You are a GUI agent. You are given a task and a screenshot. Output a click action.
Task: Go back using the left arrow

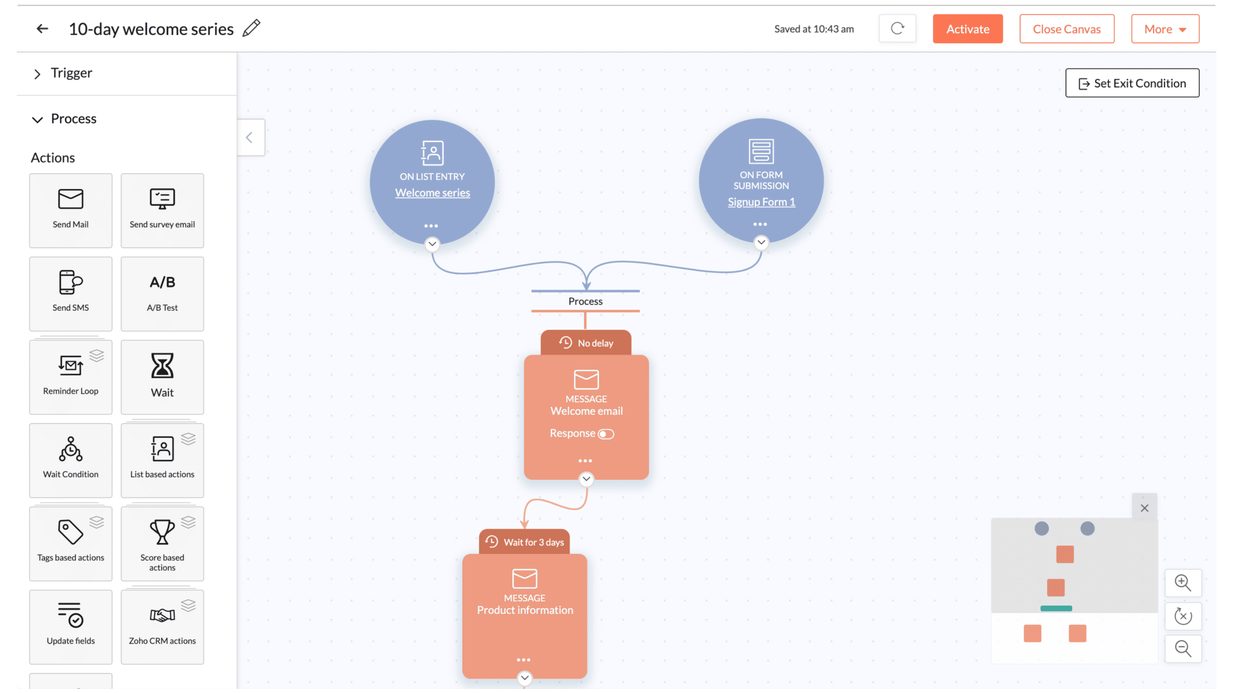[x=42, y=28]
